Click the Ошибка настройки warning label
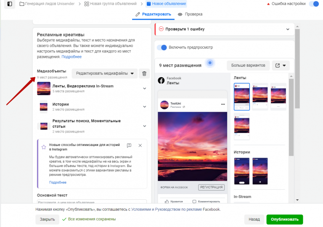The height and width of the screenshot is (227, 323). tap(289, 4)
